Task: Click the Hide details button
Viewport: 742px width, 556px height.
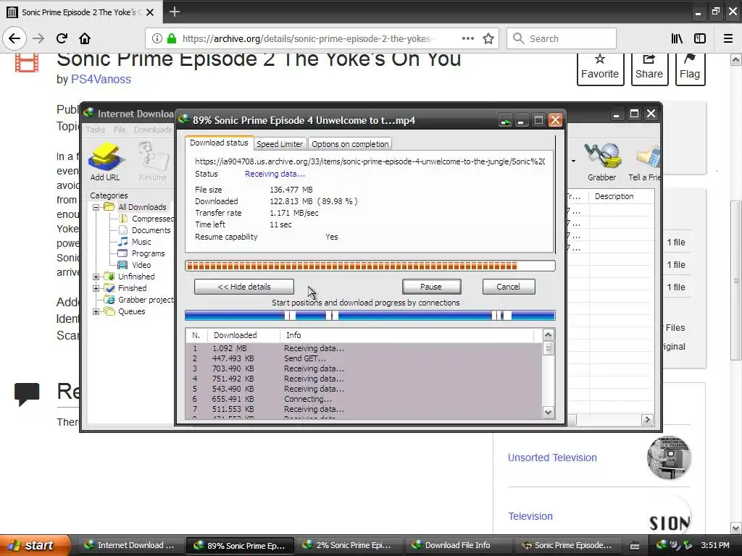Action: [x=243, y=287]
